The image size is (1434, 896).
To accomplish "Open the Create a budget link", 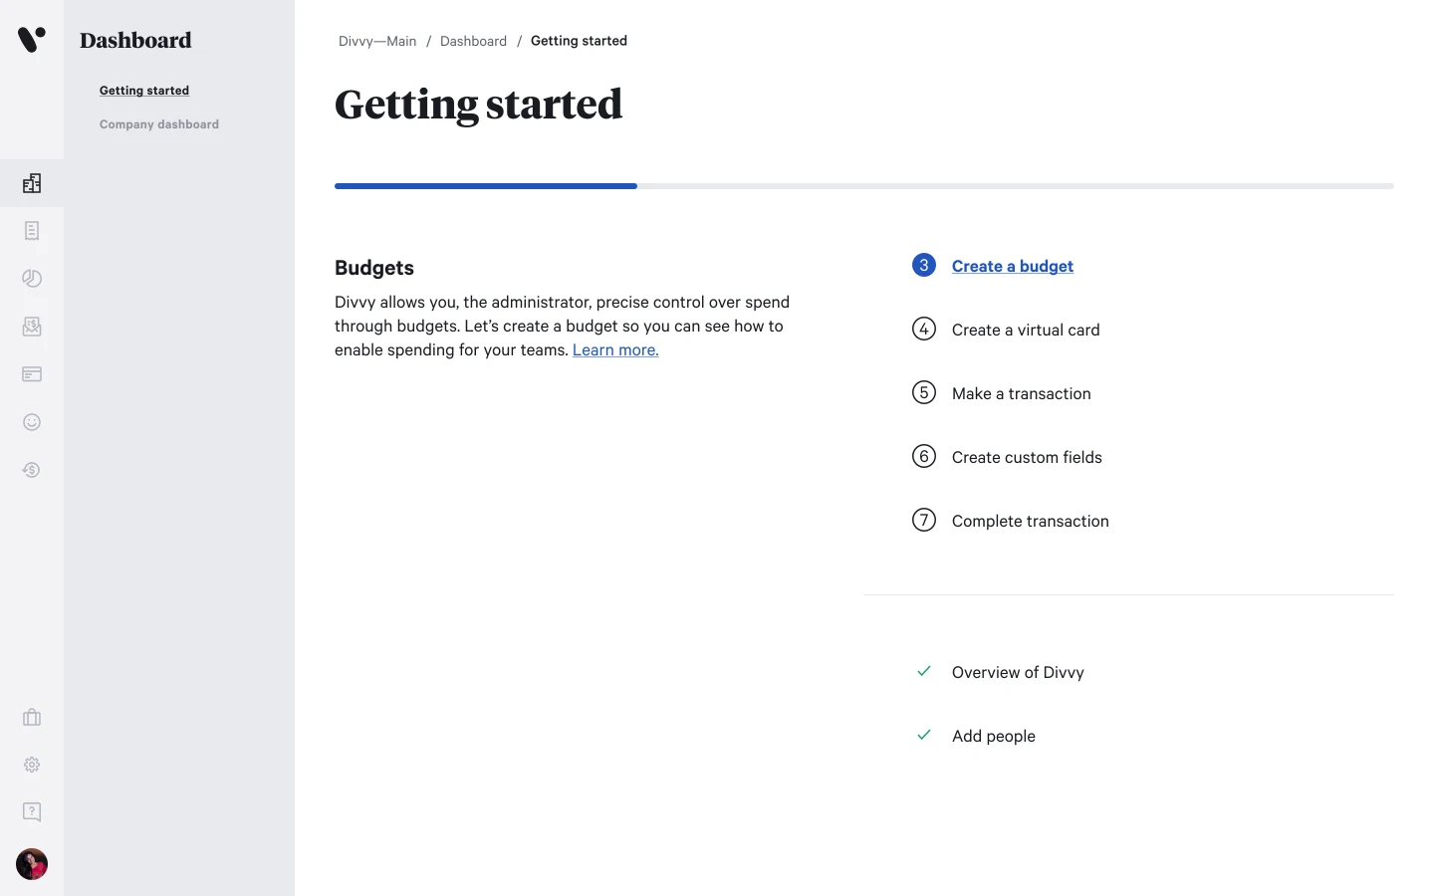I will tap(1013, 266).
